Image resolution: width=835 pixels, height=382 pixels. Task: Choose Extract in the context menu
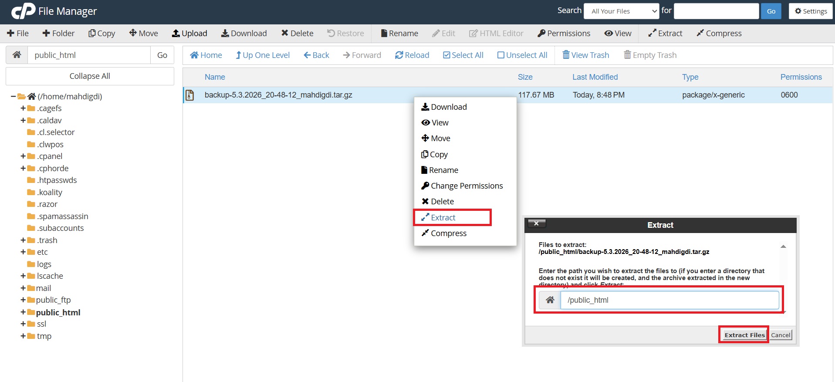click(438, 217)
